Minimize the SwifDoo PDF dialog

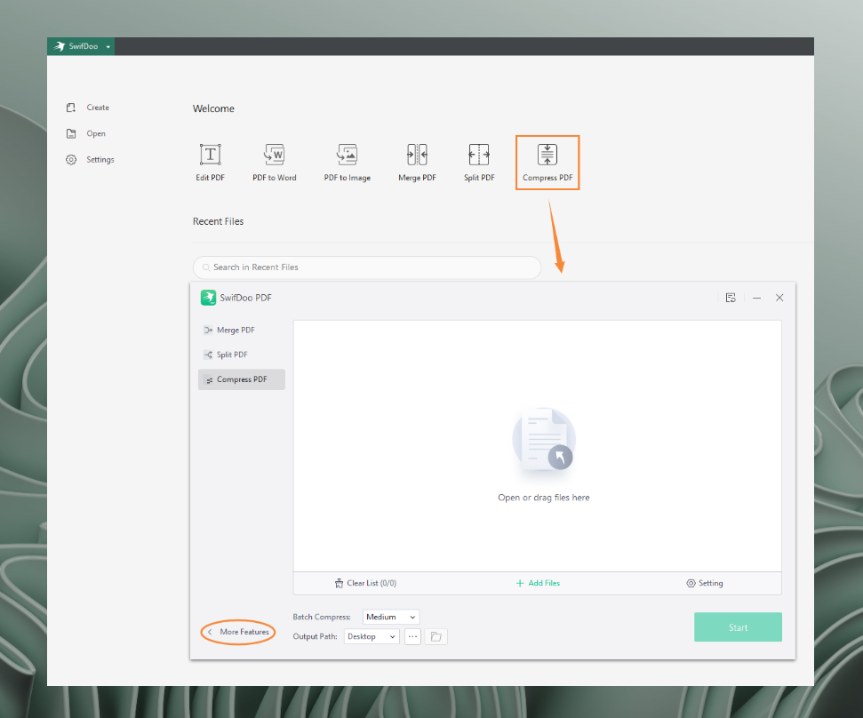click(756, 298)
